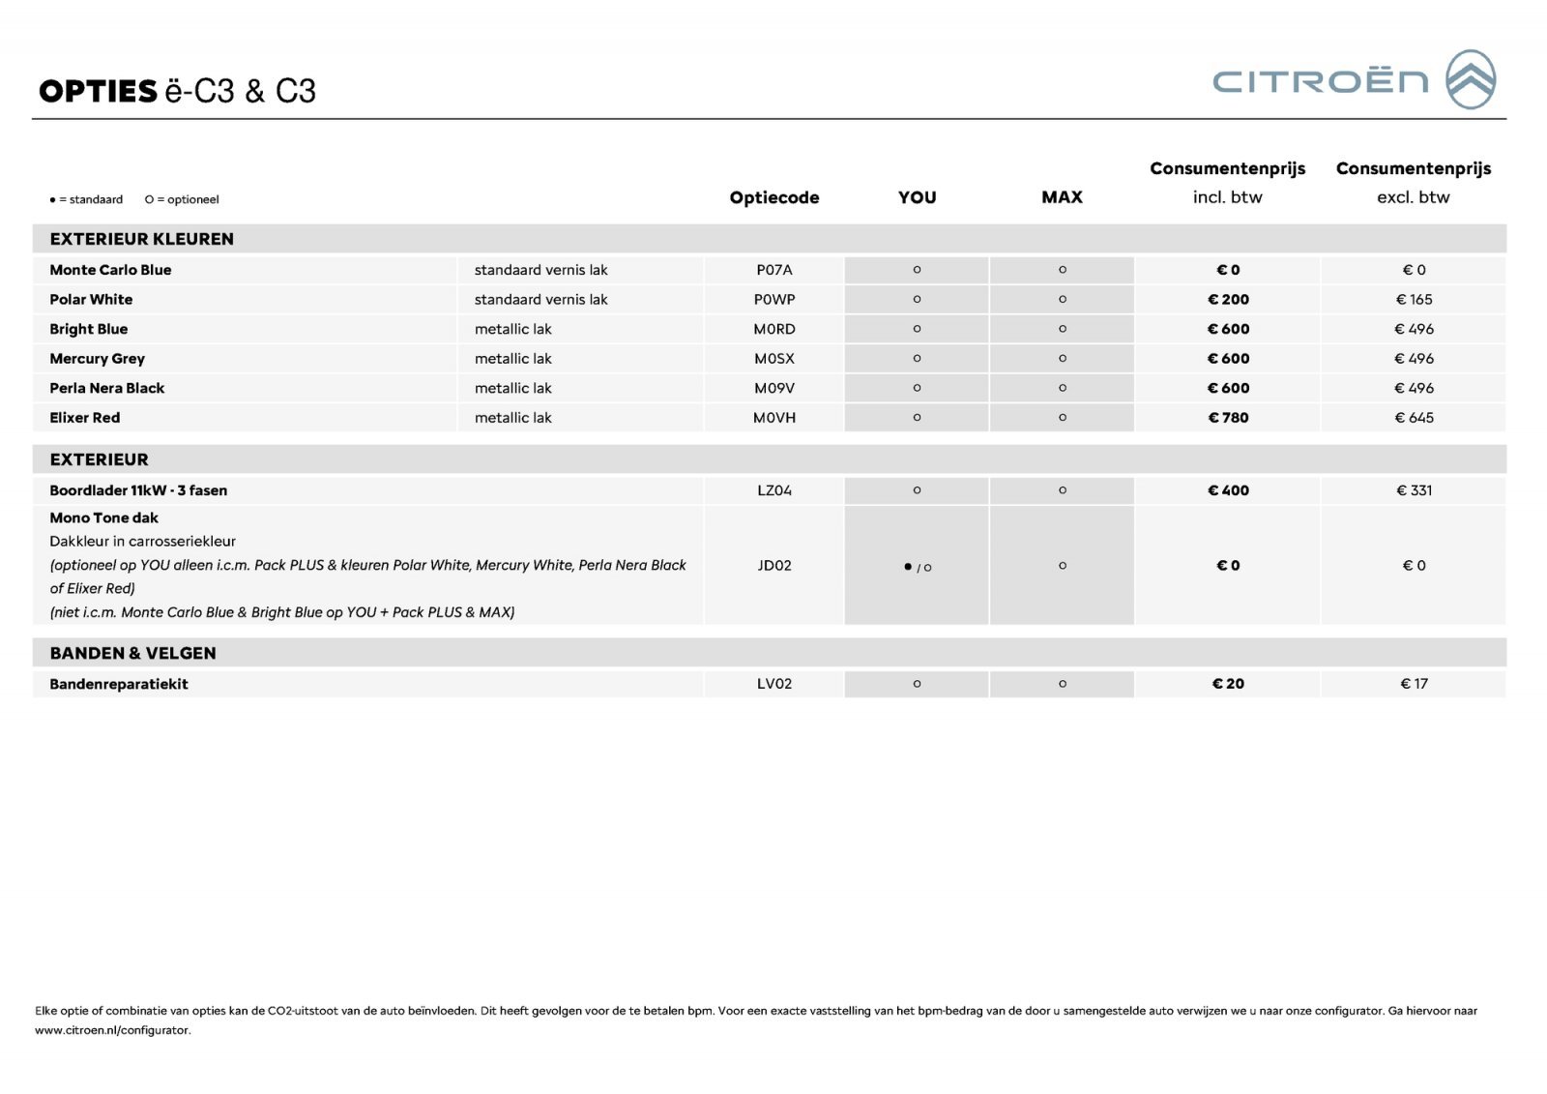The height and width of the screenshot is (1094, 1547).
Task: Select the Mercury Grey row name
Action: 97,359
